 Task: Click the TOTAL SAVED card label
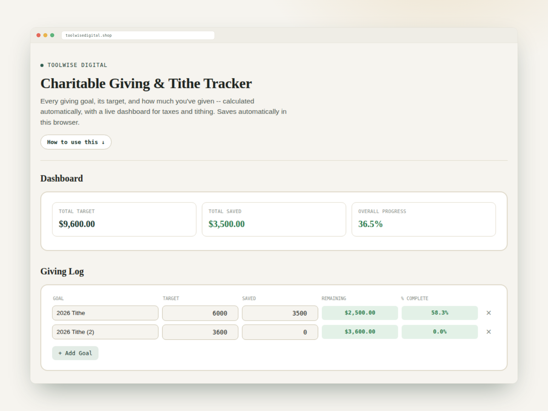click(x=225, y=212)
